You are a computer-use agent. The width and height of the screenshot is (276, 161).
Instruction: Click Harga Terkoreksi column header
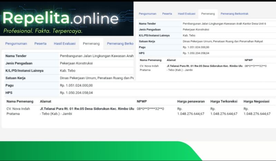pos(224,101)
